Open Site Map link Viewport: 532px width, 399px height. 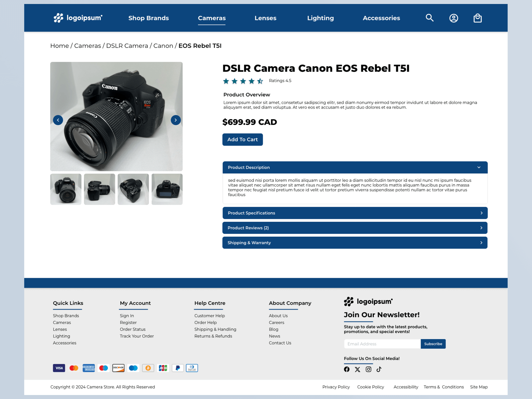point(479,387)
